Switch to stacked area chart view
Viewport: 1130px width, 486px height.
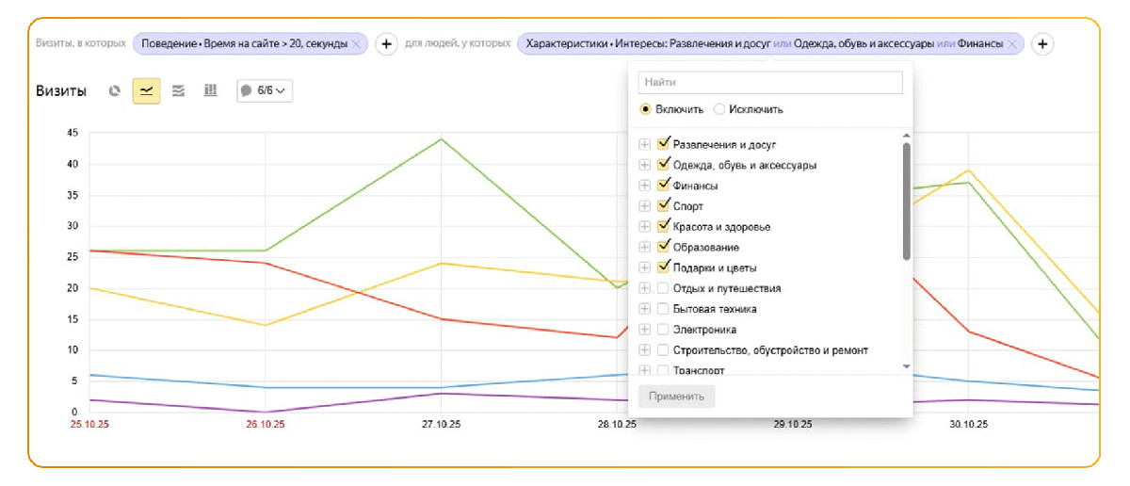(x=179, y=90)
